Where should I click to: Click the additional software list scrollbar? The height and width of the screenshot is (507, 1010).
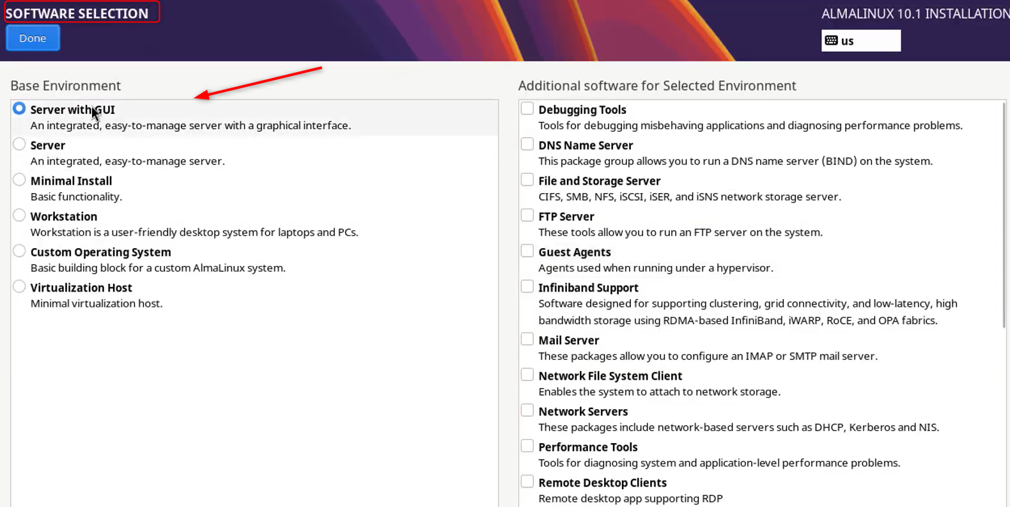coord(1004,215)
